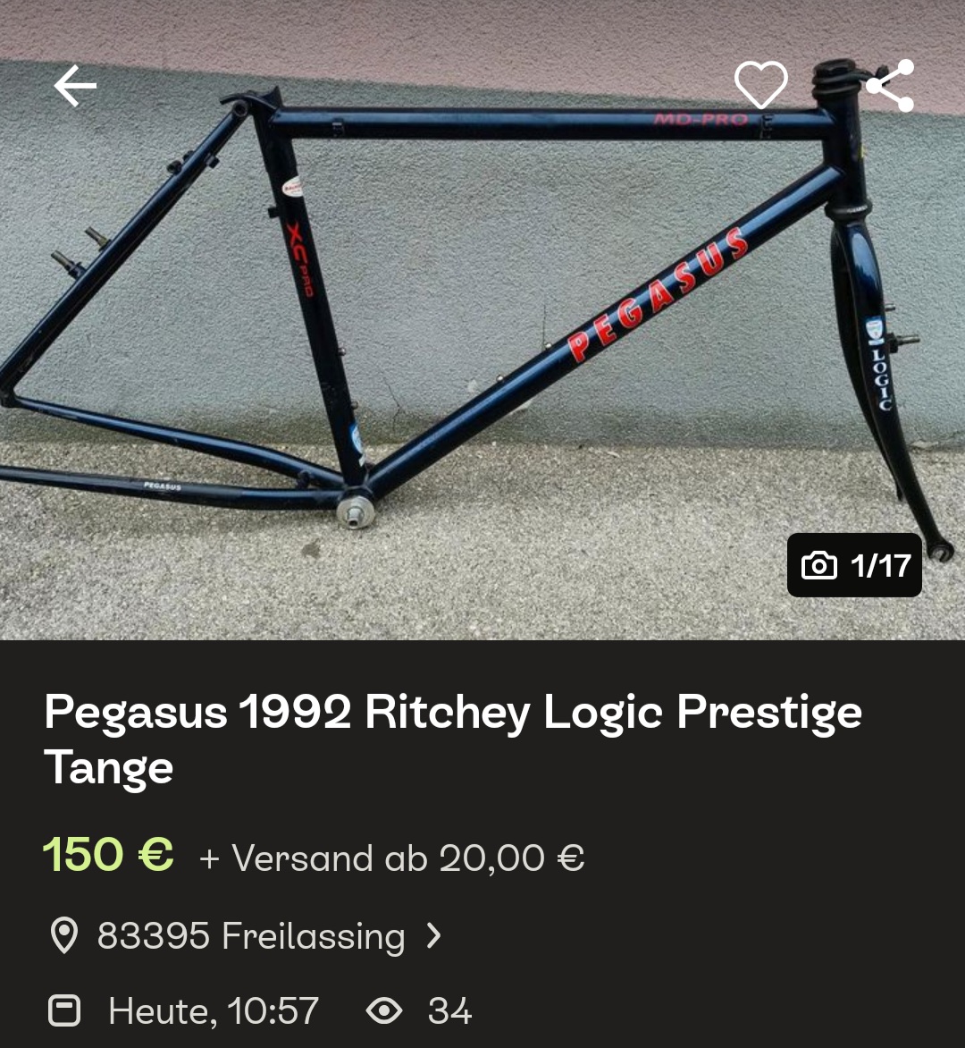
Task: Tap the posting time Heute, 10:57
Action: point(213,1011)
